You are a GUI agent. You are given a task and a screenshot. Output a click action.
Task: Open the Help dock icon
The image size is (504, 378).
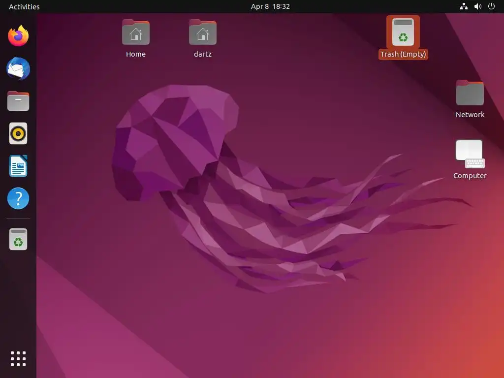tap(18, 198)
